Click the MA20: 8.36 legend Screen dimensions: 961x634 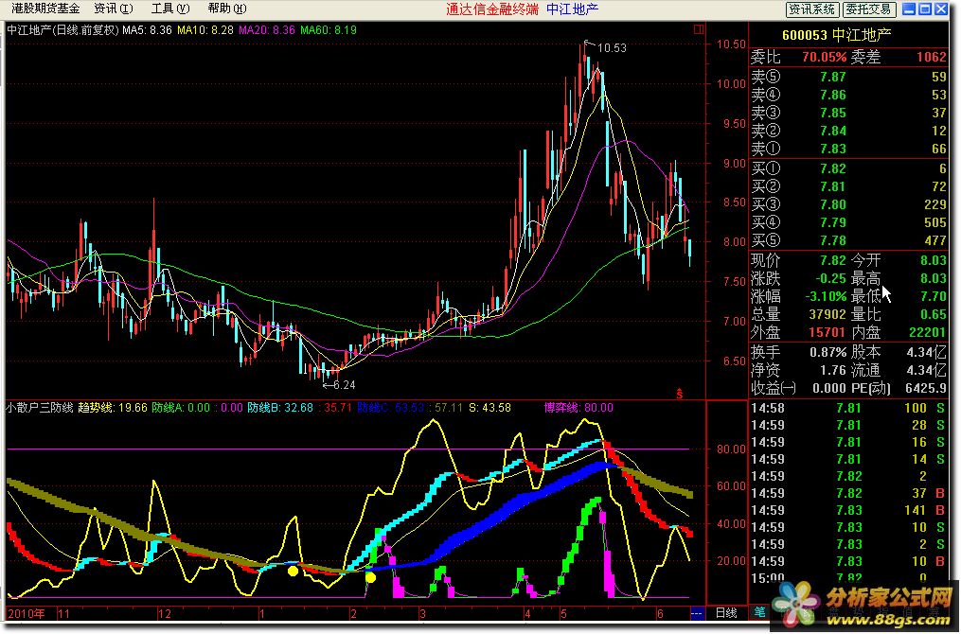click(x=267, y=29)
